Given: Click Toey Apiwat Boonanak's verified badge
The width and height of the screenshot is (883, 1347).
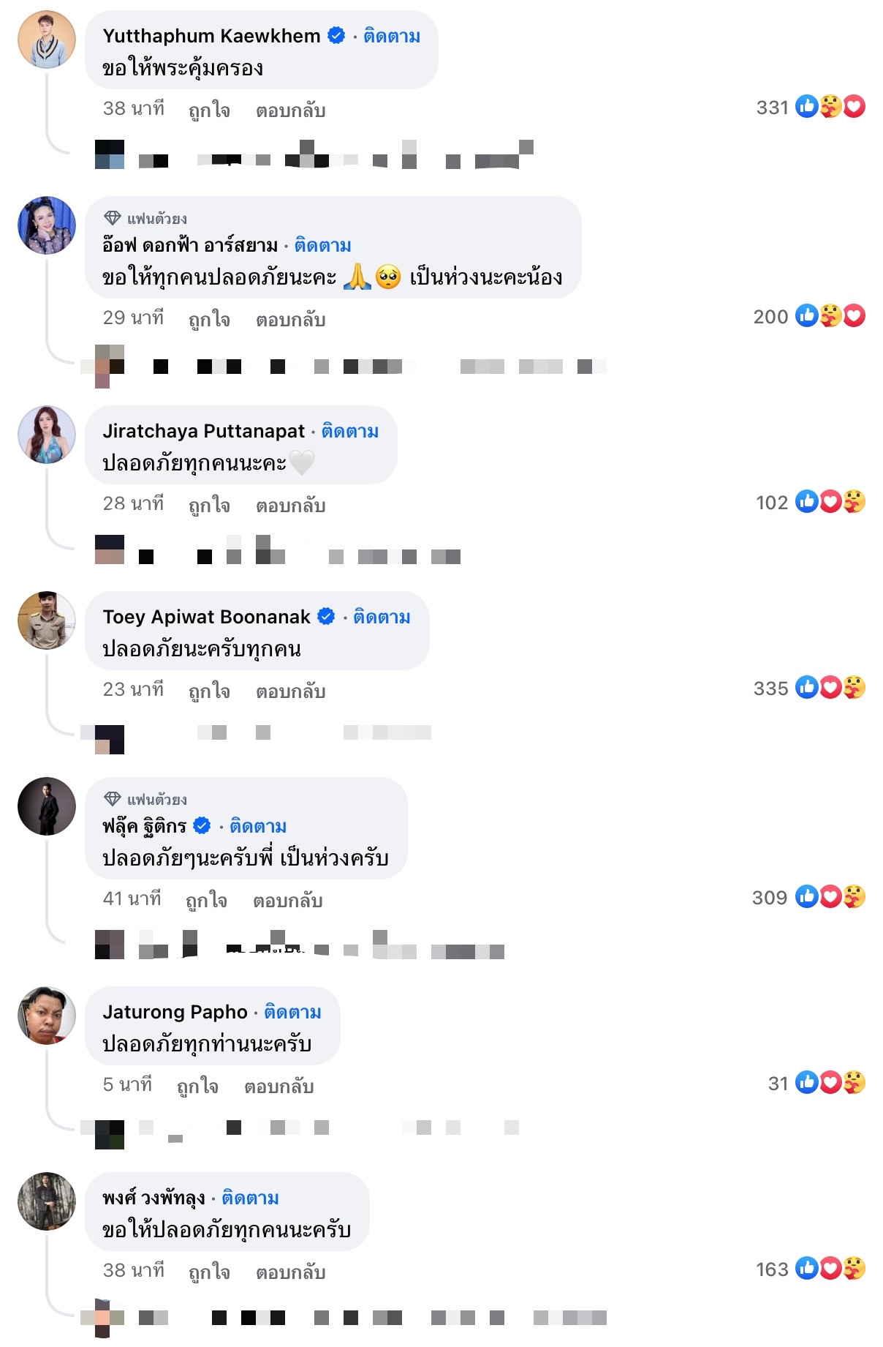Looking at the screenshot, I should coord(326,617).
